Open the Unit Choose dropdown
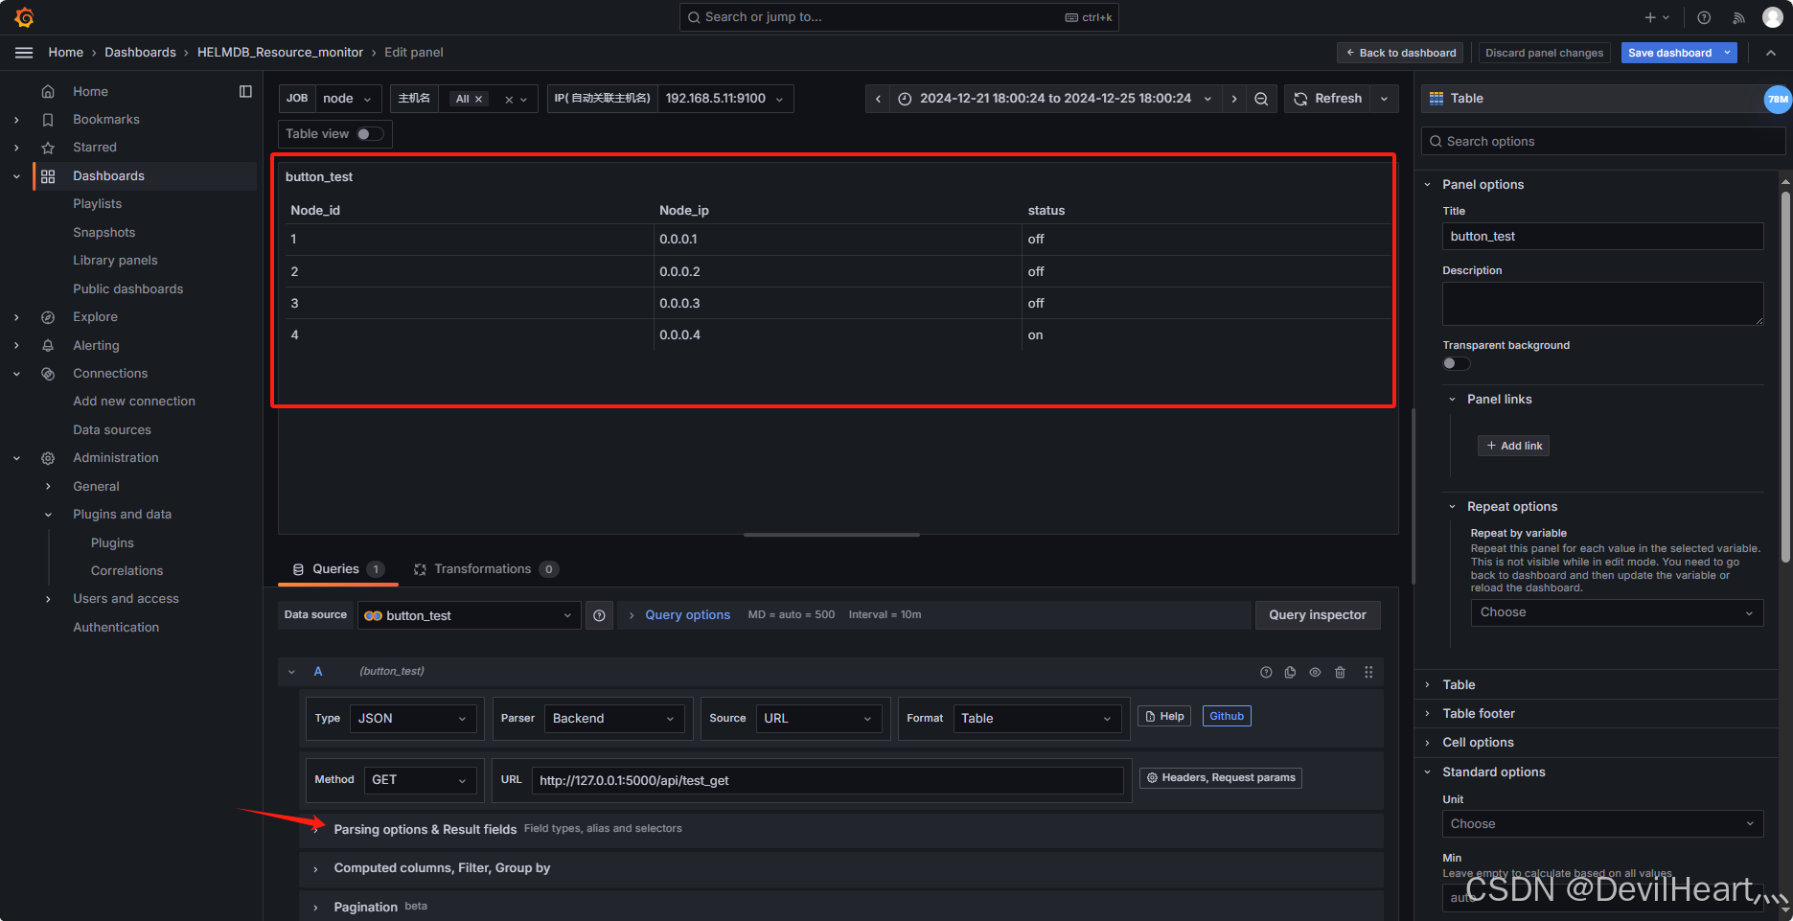Screen dimensions: 1793x921 1602,824
